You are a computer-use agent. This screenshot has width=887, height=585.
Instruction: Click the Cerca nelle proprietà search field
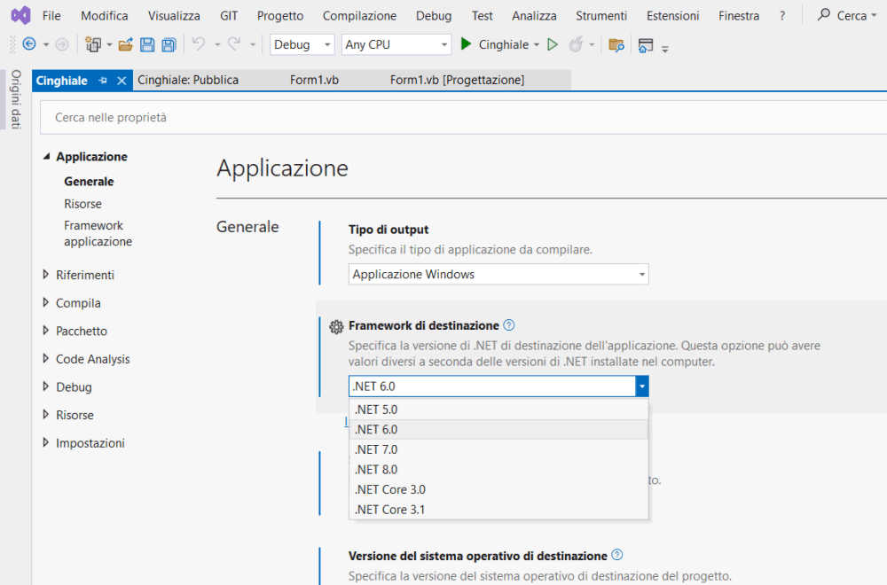[443, 117]
